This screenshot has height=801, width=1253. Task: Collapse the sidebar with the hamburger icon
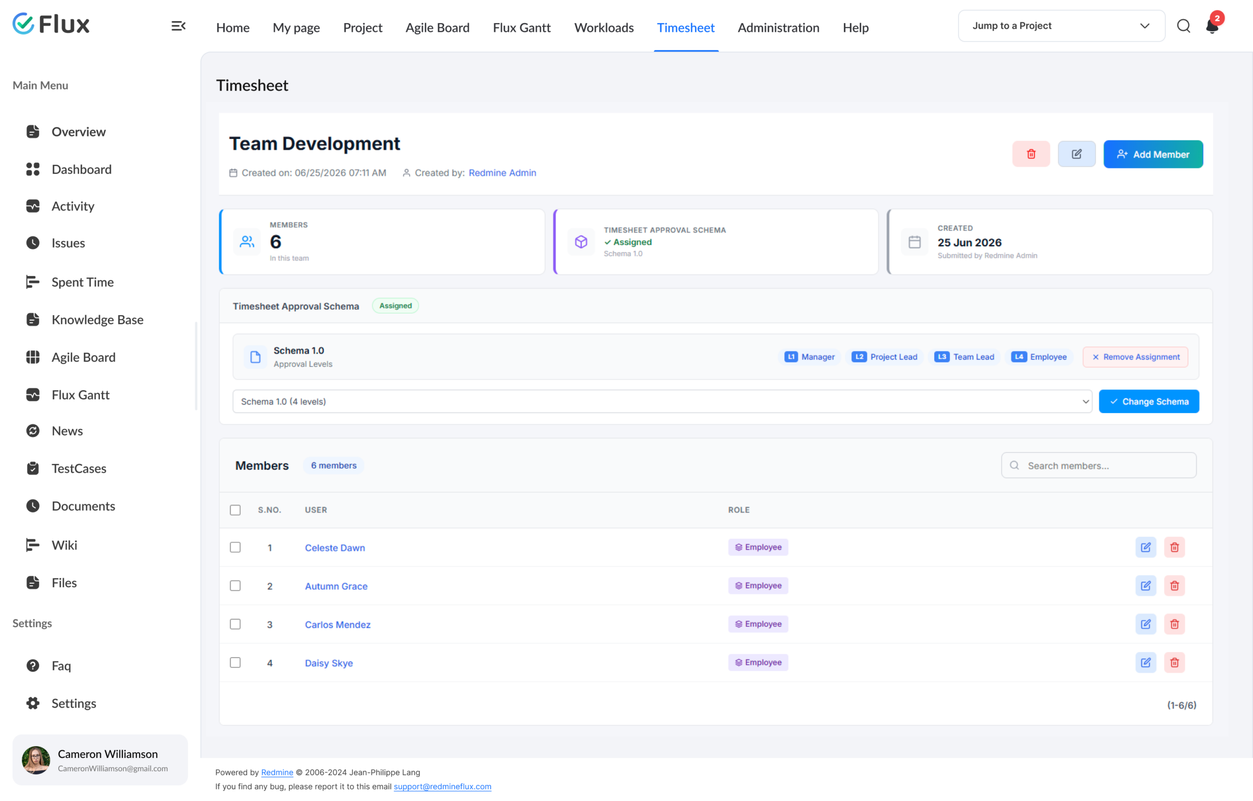pyautogui.click(x=179, y=26)
